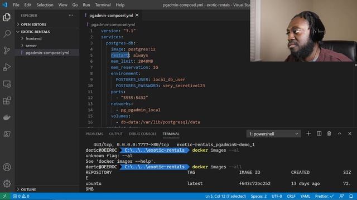The height and width of the screenshot is (200, 357).
Task: Change encoding via UTF-8 status item
Action: [x=277, y=196]
